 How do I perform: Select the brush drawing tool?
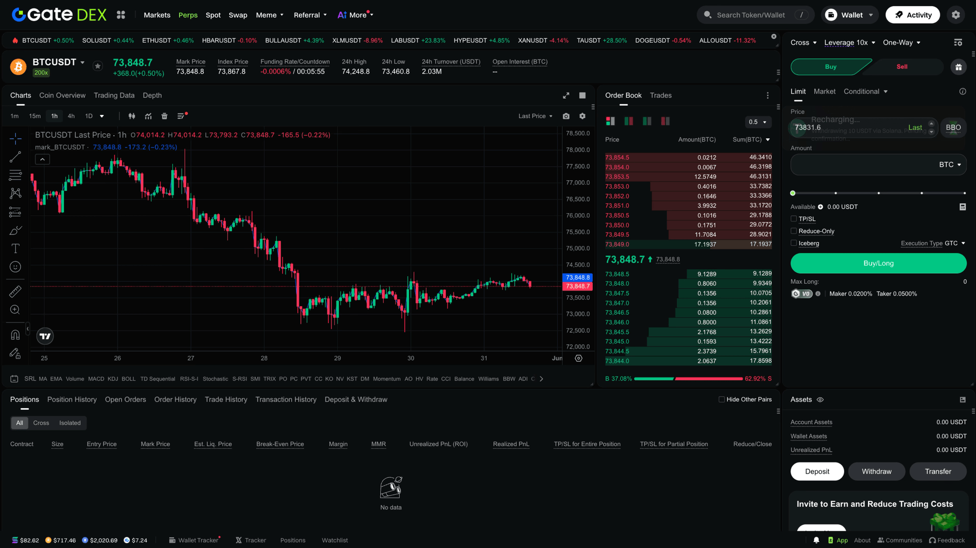pos(15,230)
